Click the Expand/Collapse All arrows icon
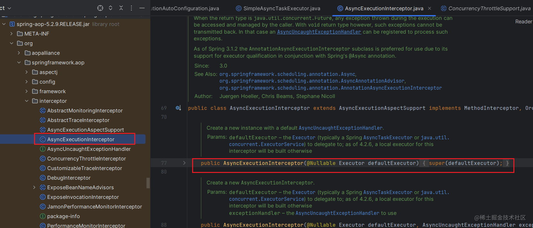 tap(111, 8)
